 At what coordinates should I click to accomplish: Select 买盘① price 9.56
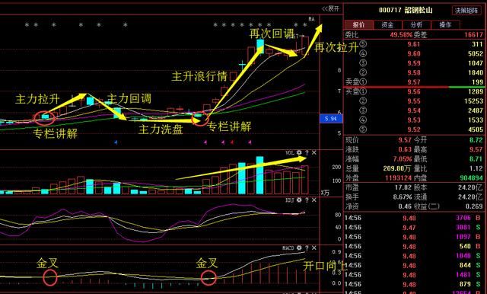point(414,91)
